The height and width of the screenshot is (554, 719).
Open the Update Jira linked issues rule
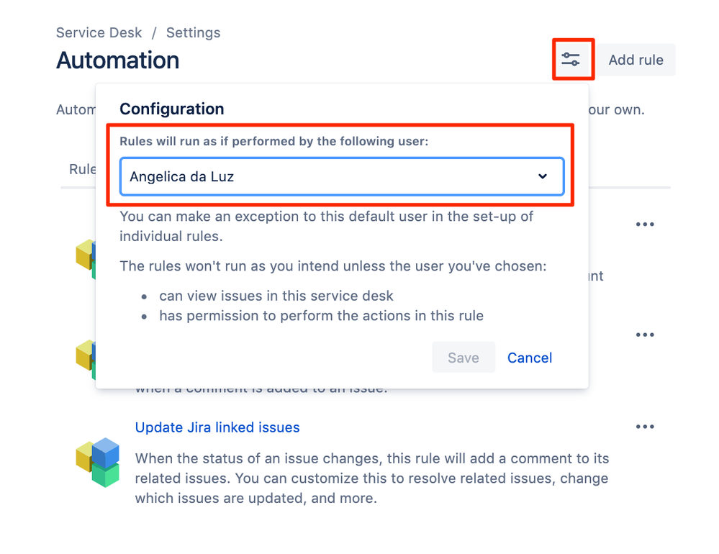(217, 427)
